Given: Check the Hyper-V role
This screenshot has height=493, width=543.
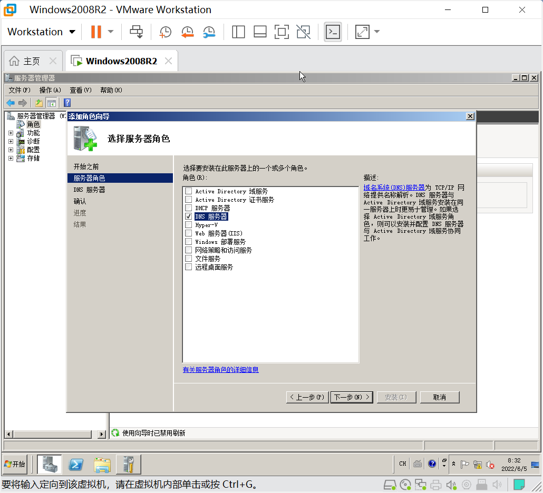Looking at the screenshot, I should [x=188, y=225].
